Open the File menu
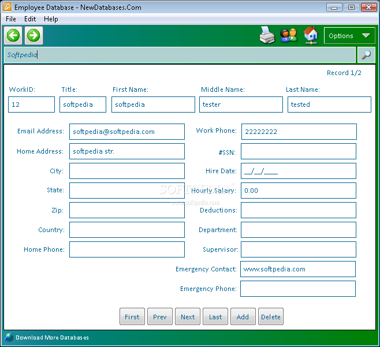Image resolution: width=380 pixels, height=347 pixels. tap(11, 19)
